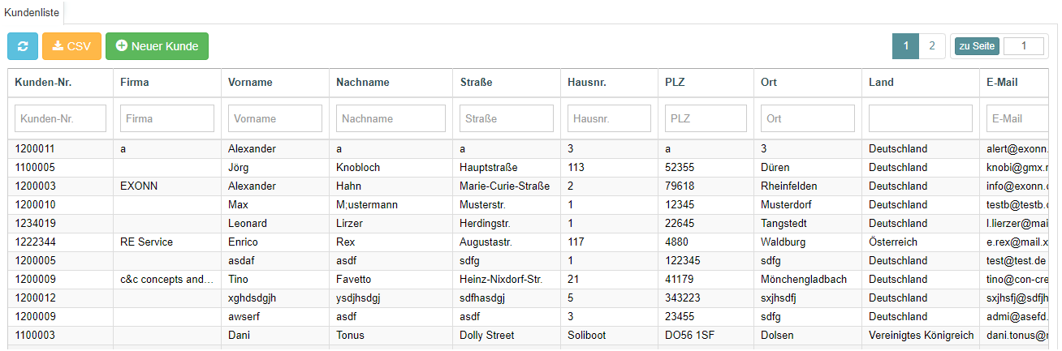Viewport: 1062px width, 351px height.
Task: Click the blue refresh icon button
Action: tap(23, 46)
